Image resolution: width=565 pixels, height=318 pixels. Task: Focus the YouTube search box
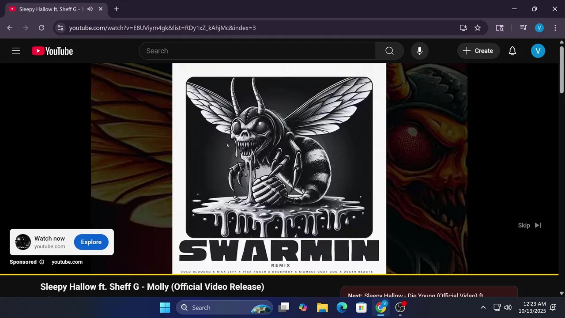tap(257, 51)
